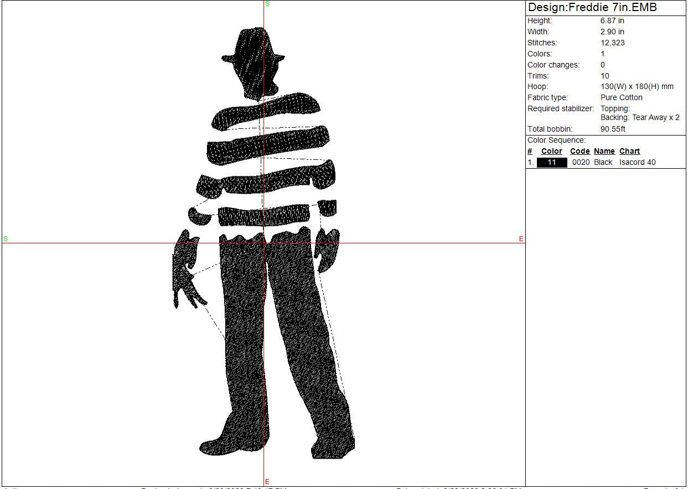Click the total bobbin value 90.55ft
The width and height of the screenshot is (688, 489).
(613, 129)
